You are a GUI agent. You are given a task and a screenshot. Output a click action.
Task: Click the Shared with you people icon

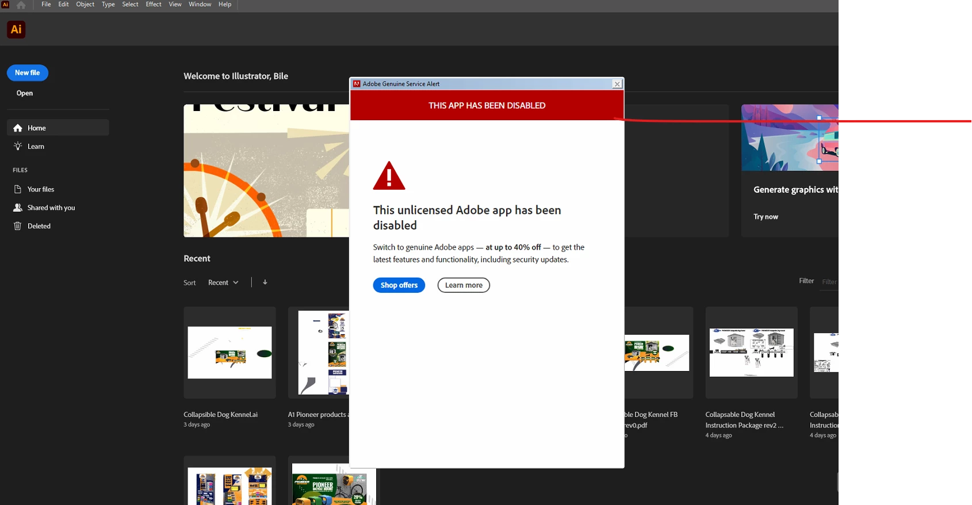18,208
